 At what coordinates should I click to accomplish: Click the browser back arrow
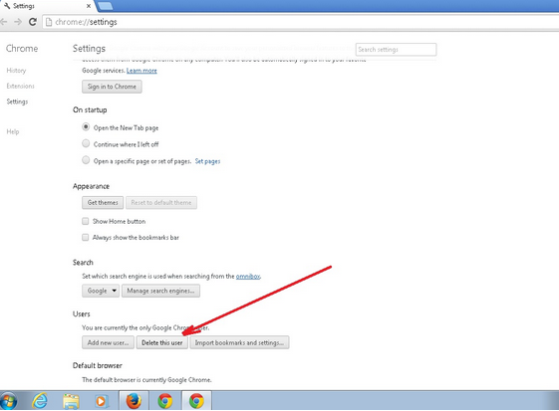(x=3, y=22)
